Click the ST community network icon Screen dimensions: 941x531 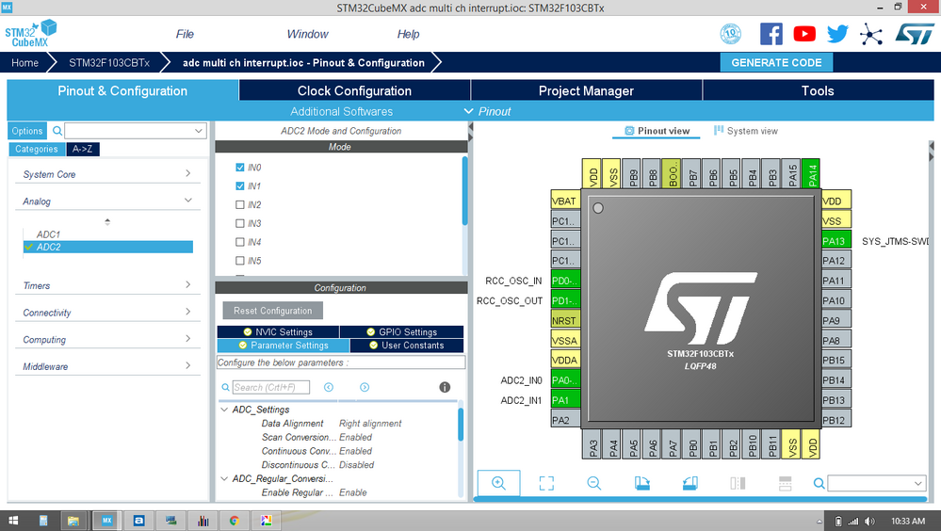(870, 34)
